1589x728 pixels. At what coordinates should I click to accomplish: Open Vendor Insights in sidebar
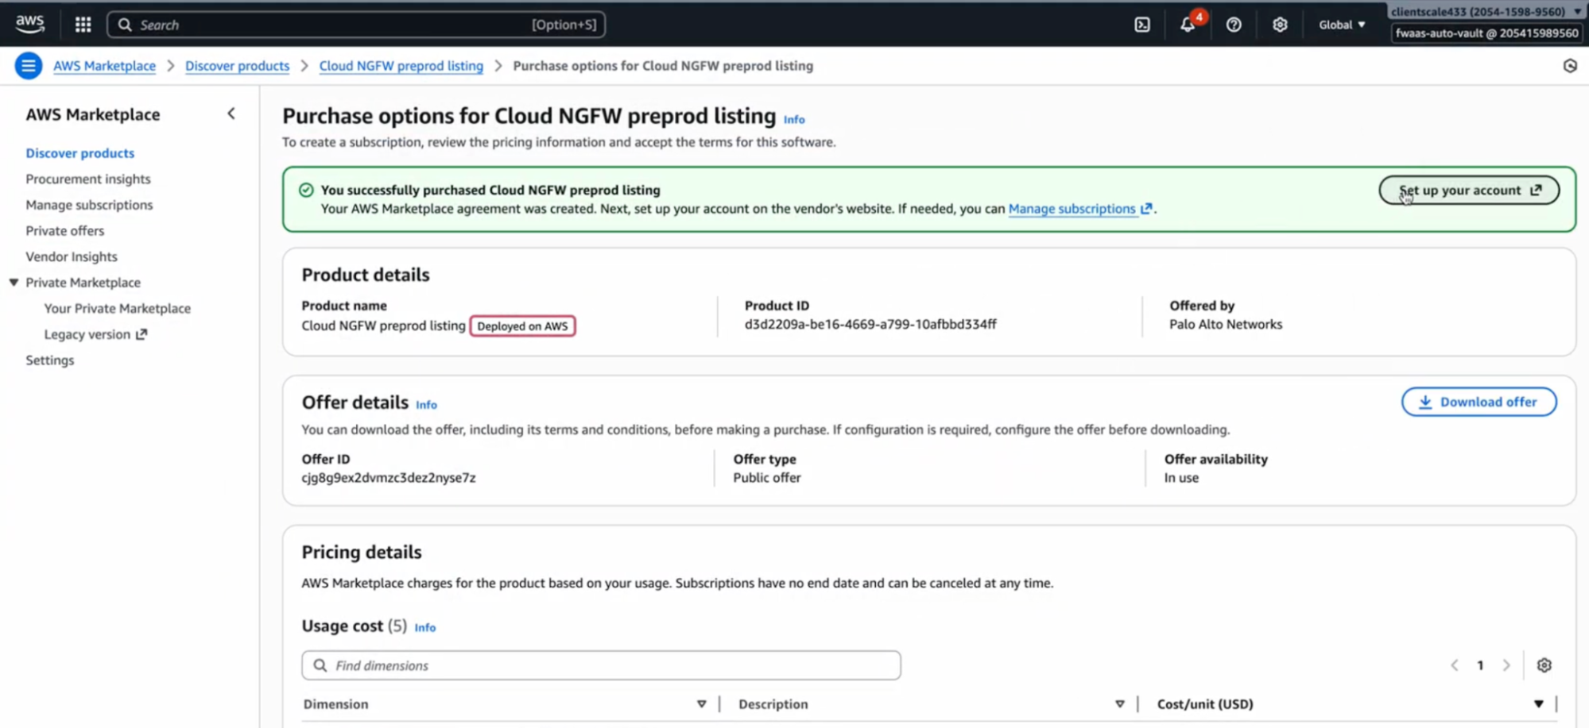(x=72, y=256)
